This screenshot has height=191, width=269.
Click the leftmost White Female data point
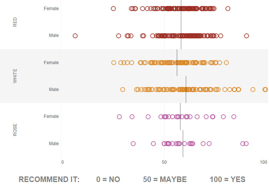[x=114, y=63]
